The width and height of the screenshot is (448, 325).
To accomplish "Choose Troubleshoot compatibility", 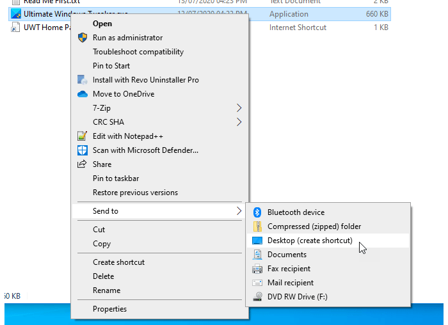I will [x=138, y=52].
